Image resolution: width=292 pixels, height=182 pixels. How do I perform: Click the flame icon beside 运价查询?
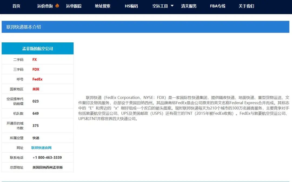point(57,6)
